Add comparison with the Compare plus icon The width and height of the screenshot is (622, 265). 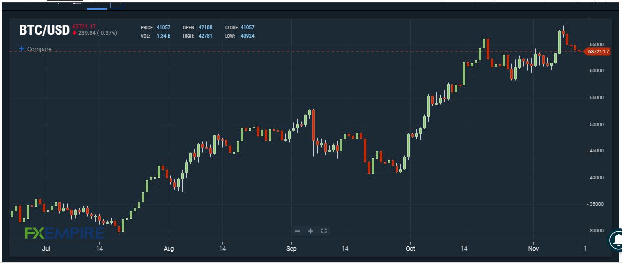coord(22,49)
